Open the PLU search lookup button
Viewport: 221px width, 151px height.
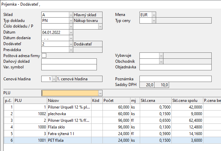coord(101,93)
